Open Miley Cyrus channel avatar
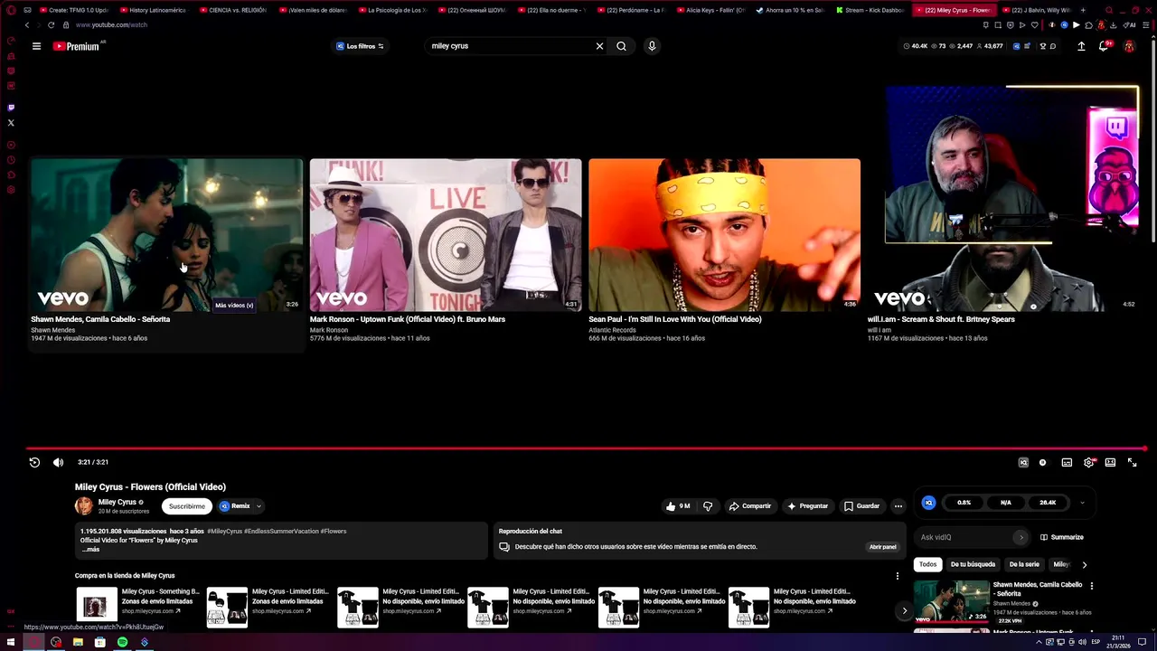1157x651 pixels. coord(84,505)
